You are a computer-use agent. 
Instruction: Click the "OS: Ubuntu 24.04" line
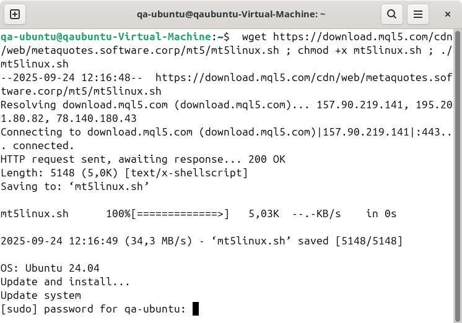click(x=50, y=268)
